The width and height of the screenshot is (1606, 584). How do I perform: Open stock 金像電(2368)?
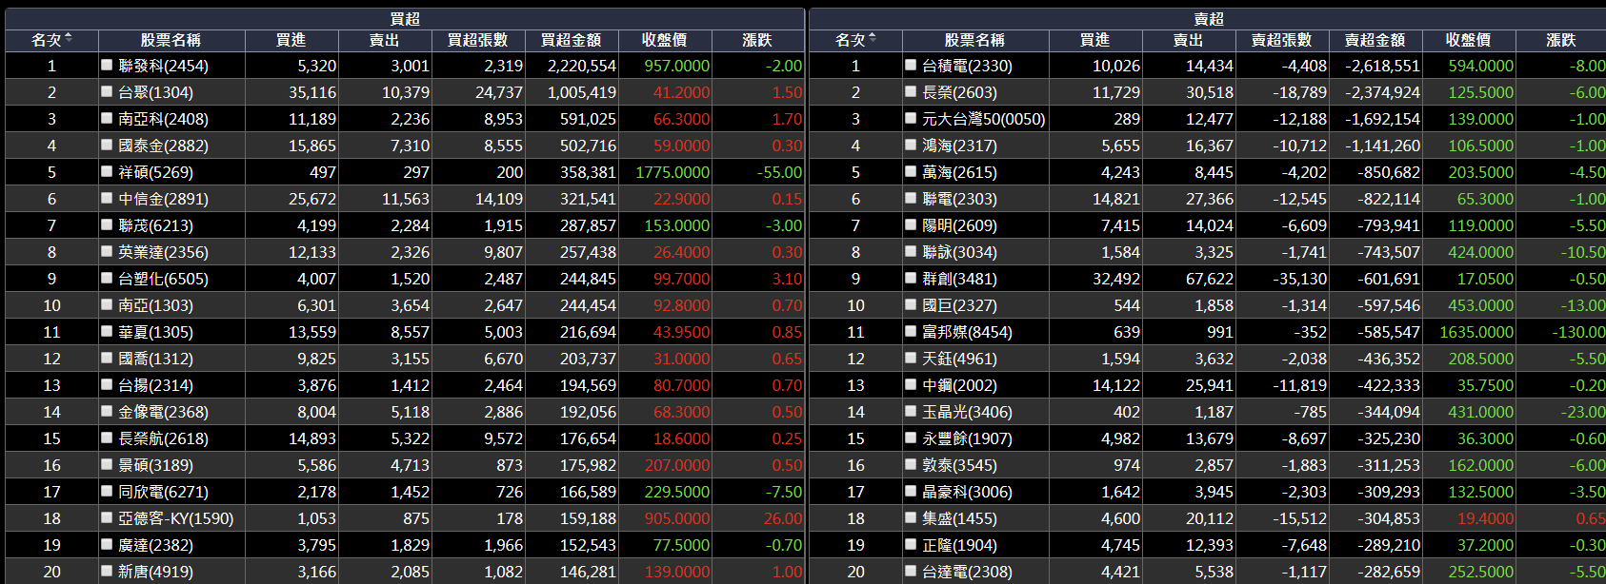point(163,412)
